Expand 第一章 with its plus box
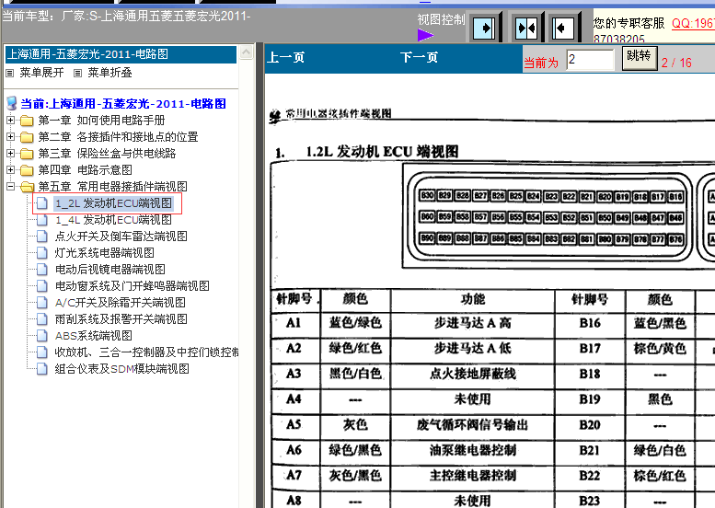The height and width of the screenshot is (508, 715). point(10,121)
